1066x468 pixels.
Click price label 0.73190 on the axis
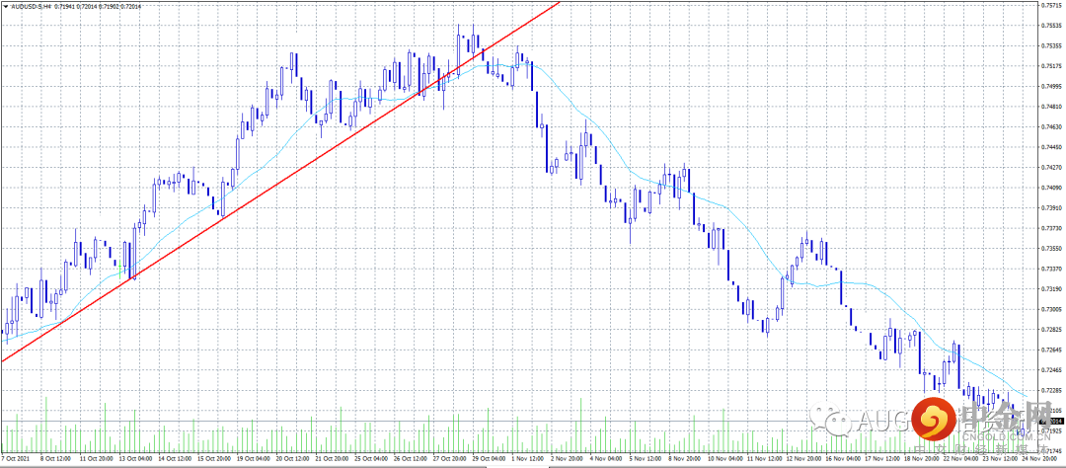tap(1050, 289)
